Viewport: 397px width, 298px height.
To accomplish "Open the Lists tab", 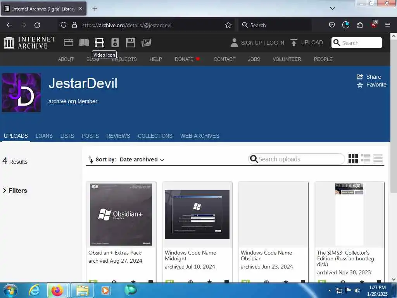I will (67, 136).
